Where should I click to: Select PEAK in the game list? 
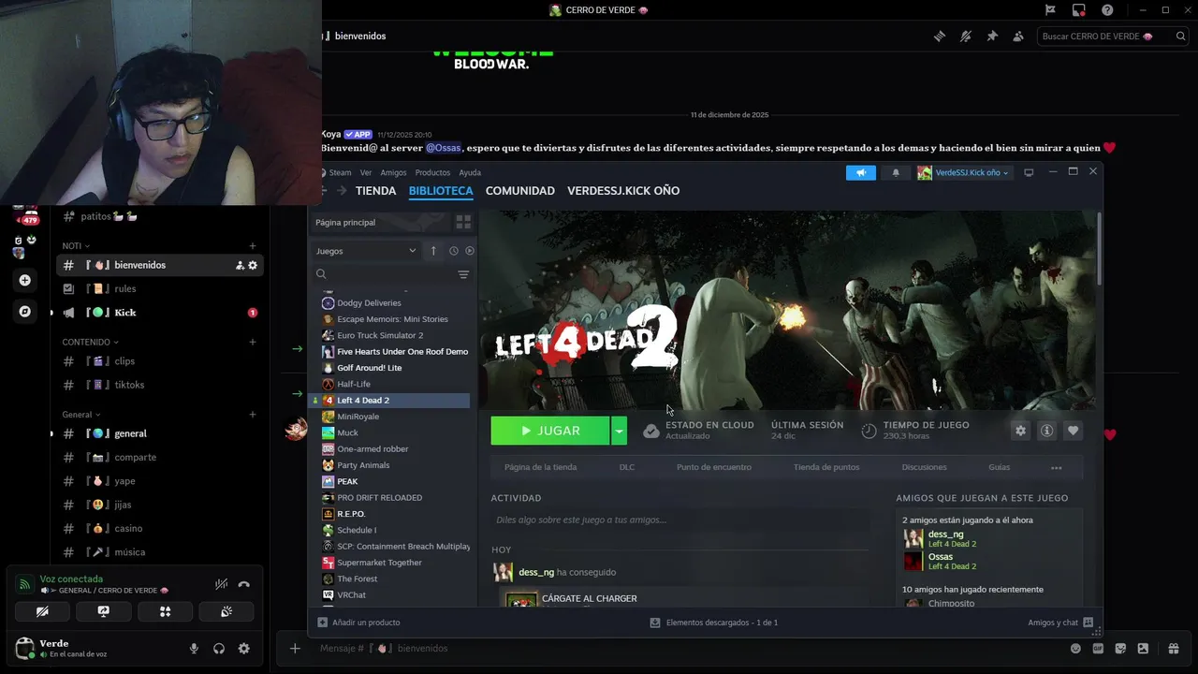tap(347, 481)
